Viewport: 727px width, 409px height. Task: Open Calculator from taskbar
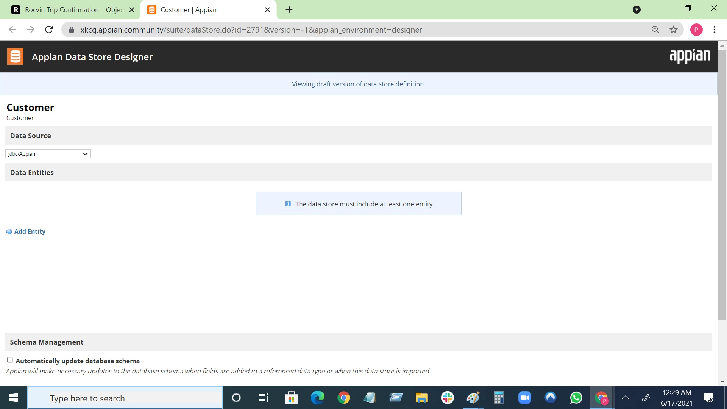tap(499, 398)
